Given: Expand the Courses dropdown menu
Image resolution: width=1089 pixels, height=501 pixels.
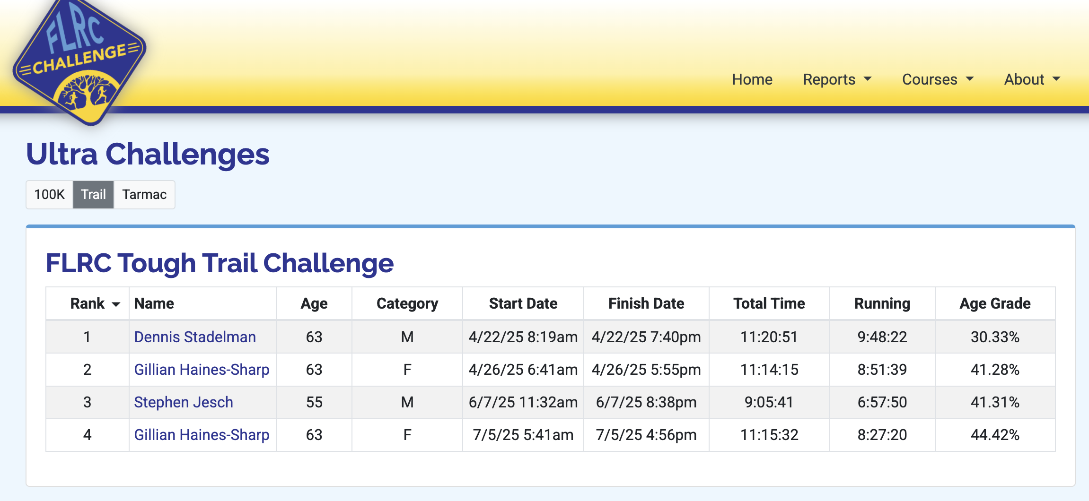Looking at the screenshot, I should 938,79.
